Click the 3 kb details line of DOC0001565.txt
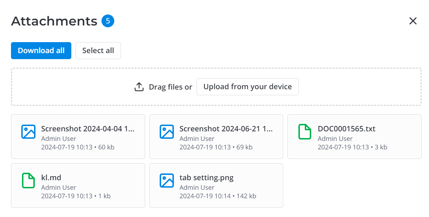 tap(352, 147)
